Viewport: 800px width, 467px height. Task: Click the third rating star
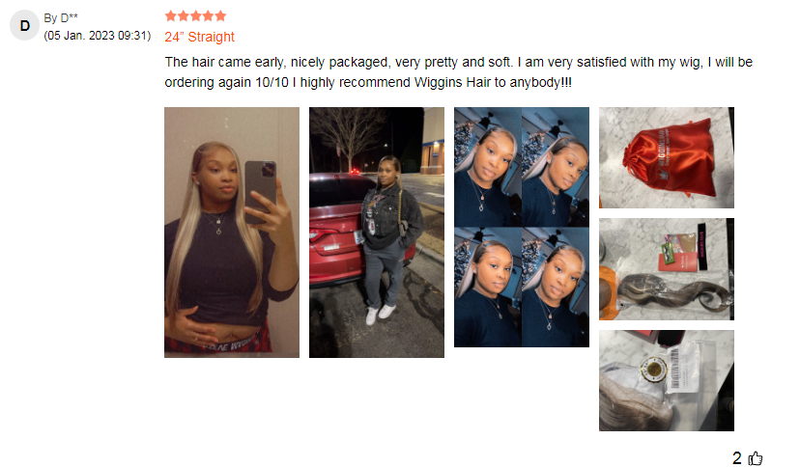pos(196,15)
